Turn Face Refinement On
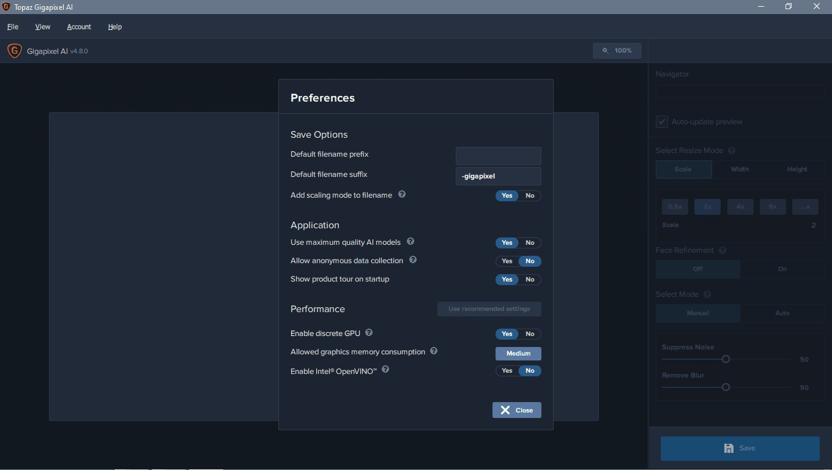 coord(782,269)
